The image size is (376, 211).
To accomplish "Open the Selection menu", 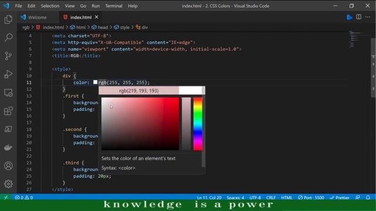I will pyautogui.click(x=50, y=6).
